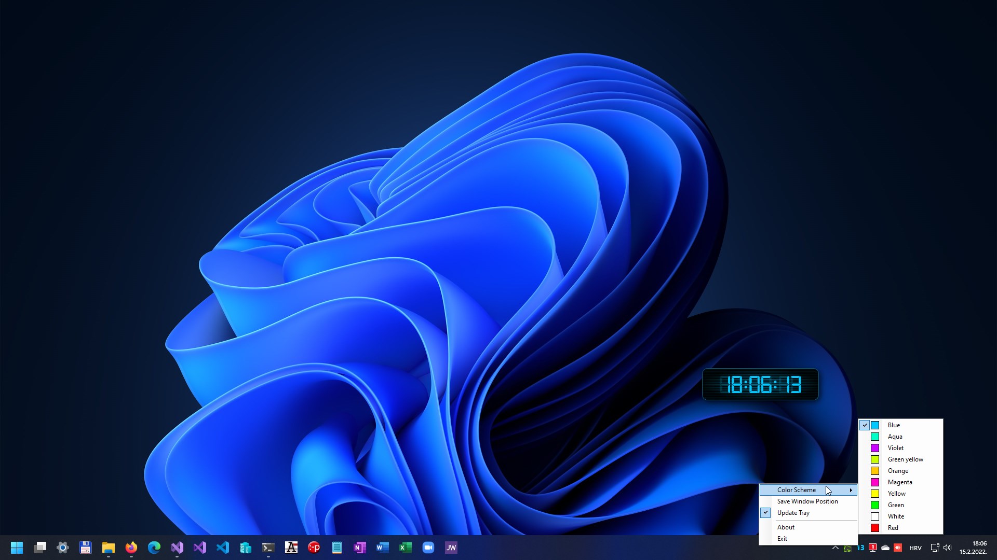
Task: Click the clock's seconds tray icon showing 13
Action: click(860, 548)
